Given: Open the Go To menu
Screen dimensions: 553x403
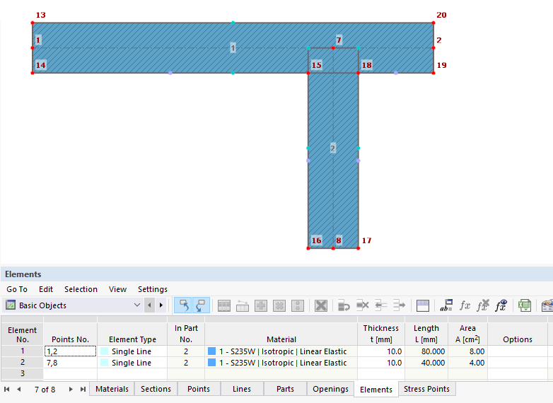Looking at the screenshot, I should click(17, 289).
